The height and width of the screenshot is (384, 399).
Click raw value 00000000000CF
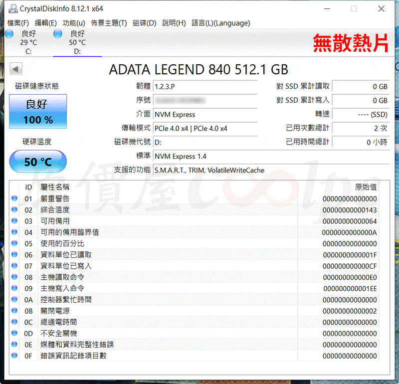point(350,266)
